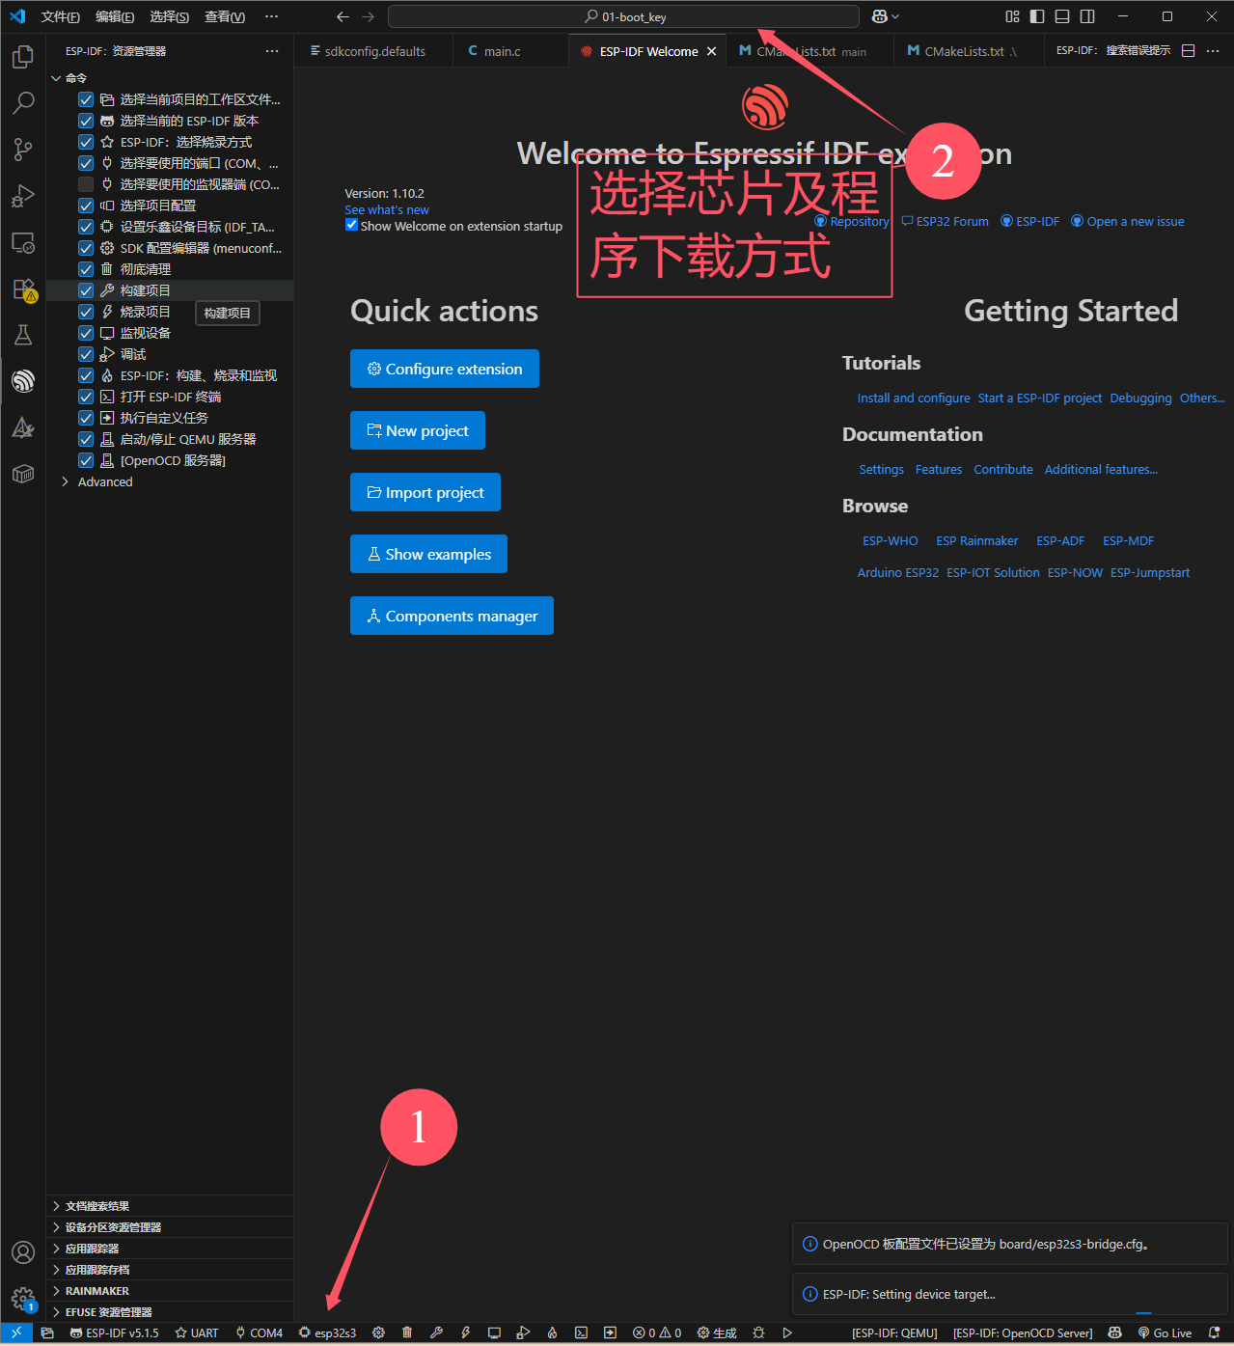This screenshot has width=1234, height=1346.
Task: Click the SDK config gear in the status bar
Action: (378, 1332)
